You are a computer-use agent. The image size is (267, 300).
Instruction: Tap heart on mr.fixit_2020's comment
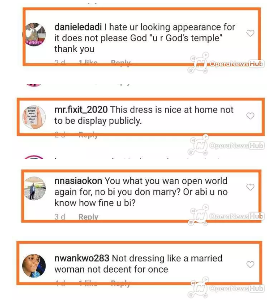(x=250, y=116)
